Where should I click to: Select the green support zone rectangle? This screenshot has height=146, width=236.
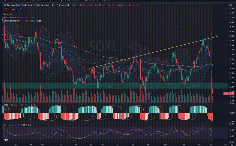[x=115, y=86]
